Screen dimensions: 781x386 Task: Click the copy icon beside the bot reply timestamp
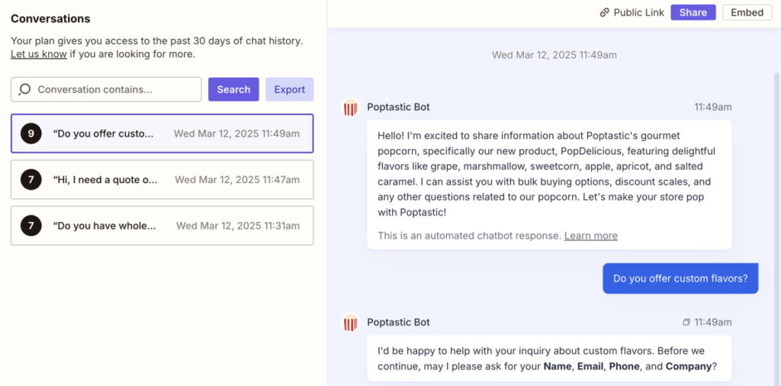coord(686,323)
